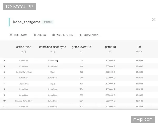Click Driving Dunk Shot cell in row 5
This screenshot has height=126, width=158.
[x=24, y=72]
